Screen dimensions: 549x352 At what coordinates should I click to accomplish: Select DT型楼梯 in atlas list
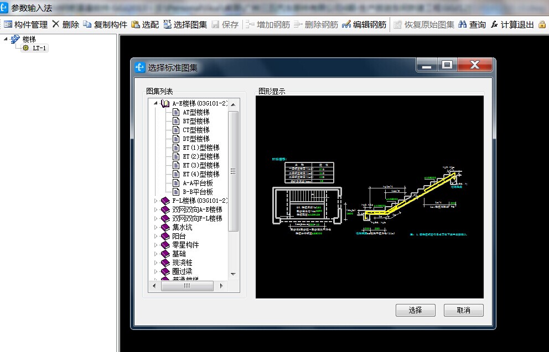[x=196, y=139]
